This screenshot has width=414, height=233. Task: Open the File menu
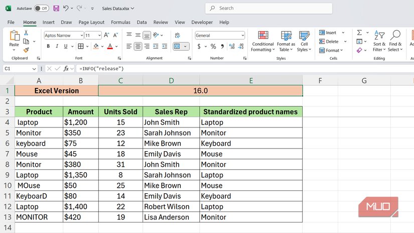pyautogui.click(x=11, y=22)
